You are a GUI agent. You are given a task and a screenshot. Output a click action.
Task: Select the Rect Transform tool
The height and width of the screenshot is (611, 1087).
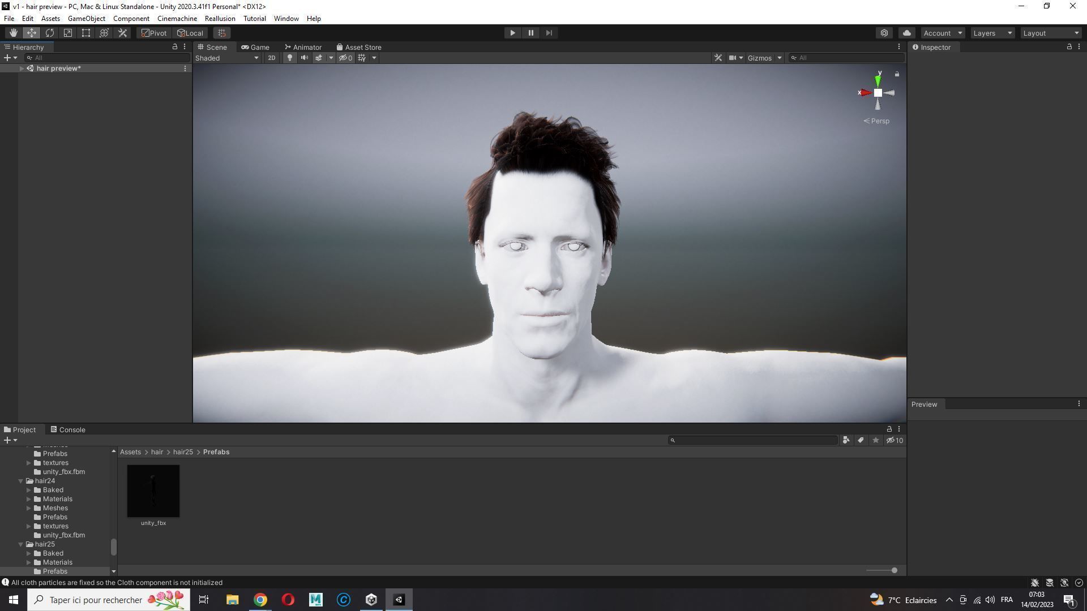click(x=86, y=33)
